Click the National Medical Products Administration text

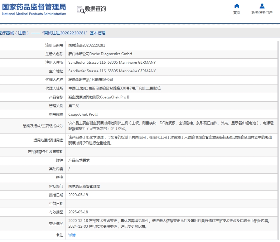point(34,14)
